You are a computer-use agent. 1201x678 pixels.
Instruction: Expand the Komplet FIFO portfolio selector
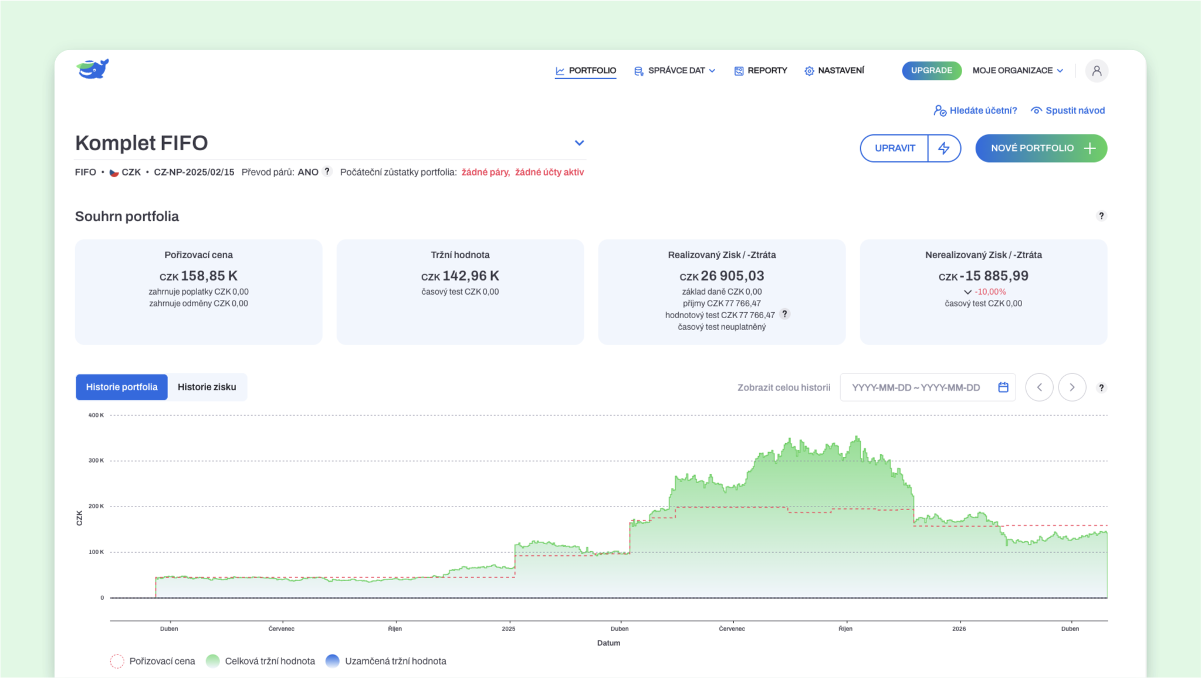[579, 143]
